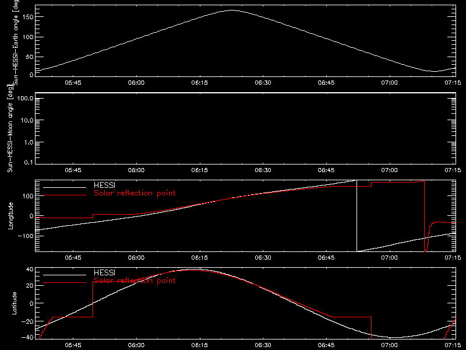Click 07:00 time label under Earth angle plot
466x350 pixels.
390,82
